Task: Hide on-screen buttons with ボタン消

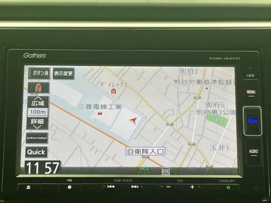Action: (39, 73)
